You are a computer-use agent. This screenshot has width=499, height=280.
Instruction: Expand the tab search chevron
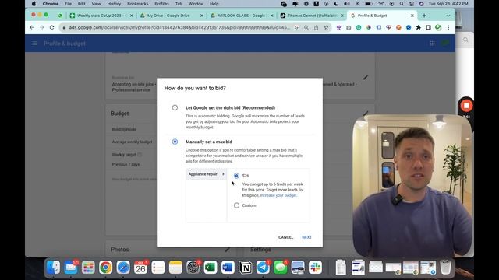[x=448, y=16]
